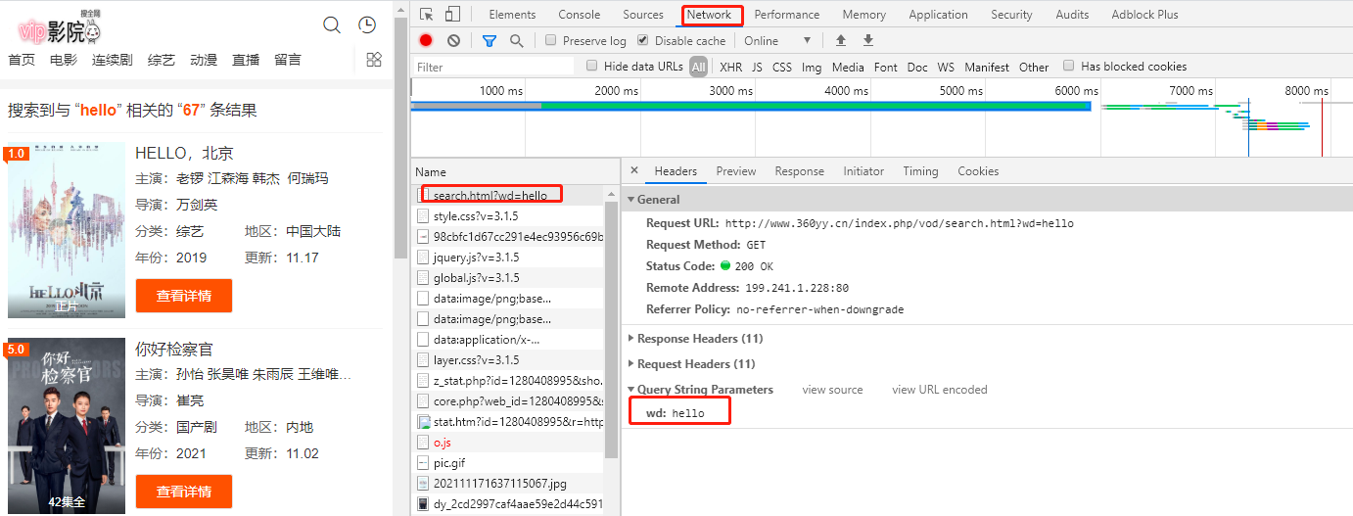Open 连续剧 navigation menu item
The width and height of the screenshot is (1353, 516).
click(112, 60)
